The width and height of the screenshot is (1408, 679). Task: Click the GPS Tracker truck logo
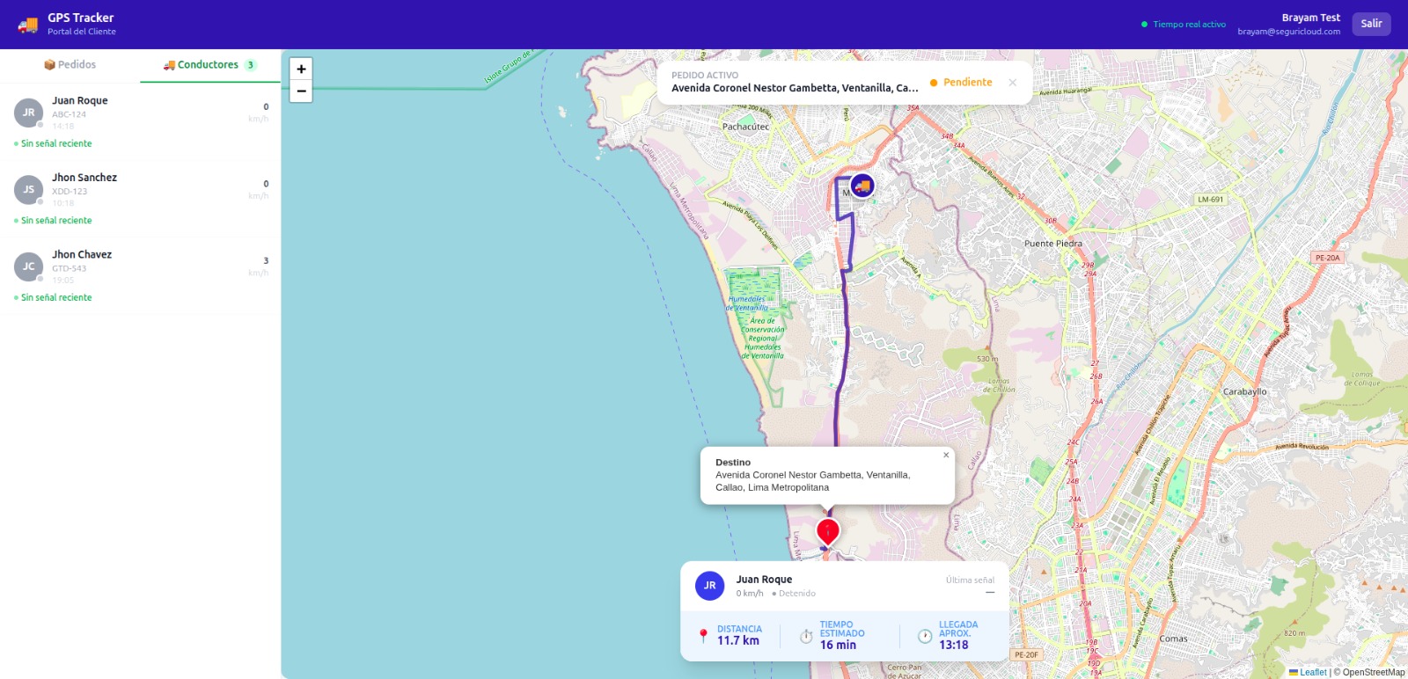pyautogui.click(x=27, y=25)
